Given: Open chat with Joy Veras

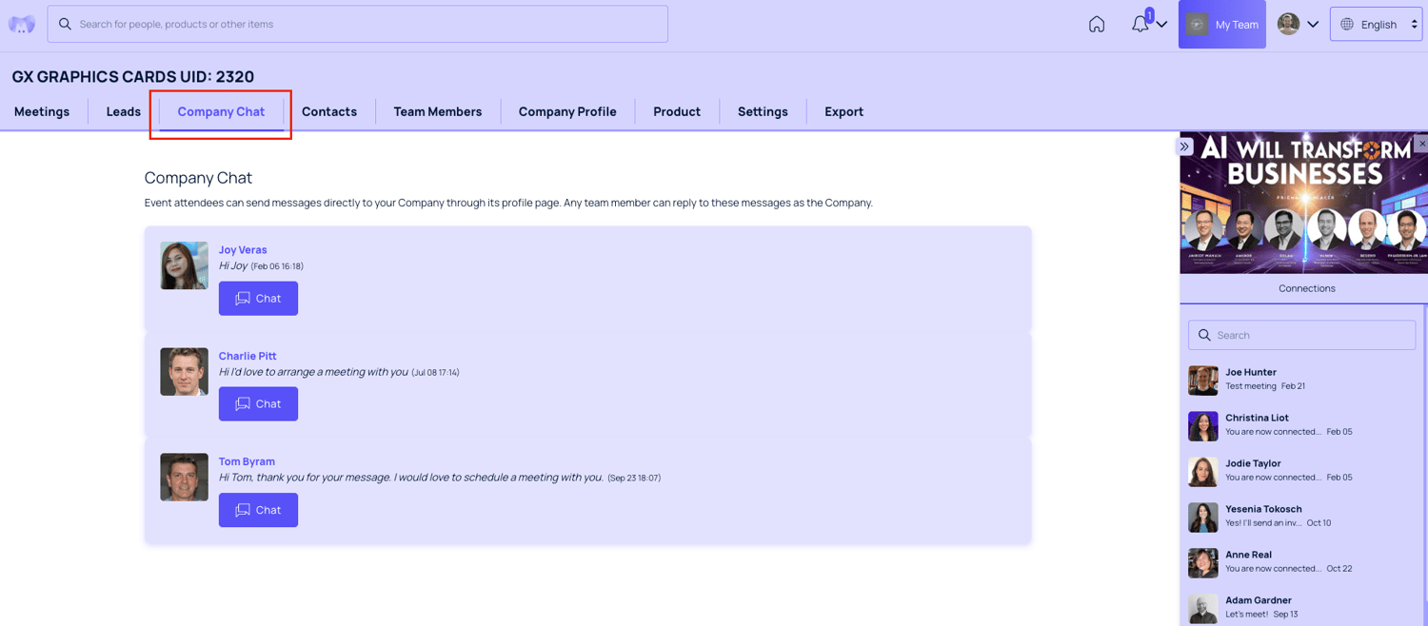Looking at the screenshot, I should 258,298.
